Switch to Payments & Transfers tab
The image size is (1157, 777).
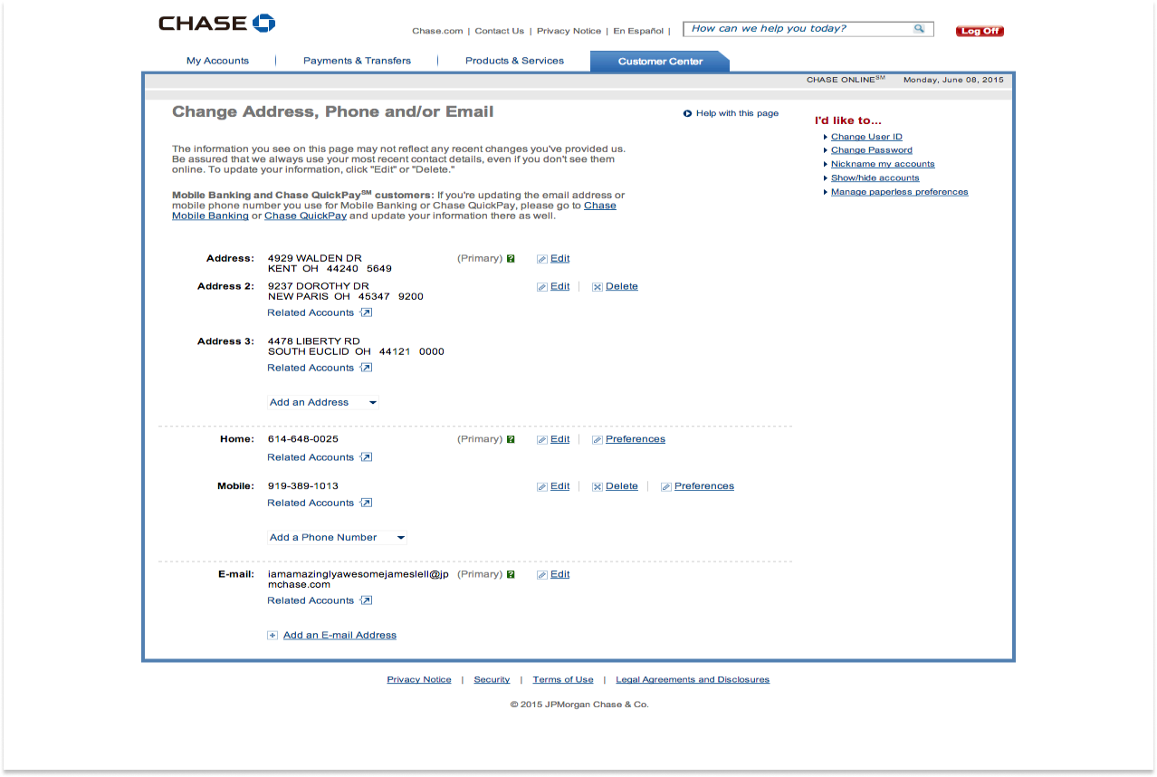(x=357, y=61)
